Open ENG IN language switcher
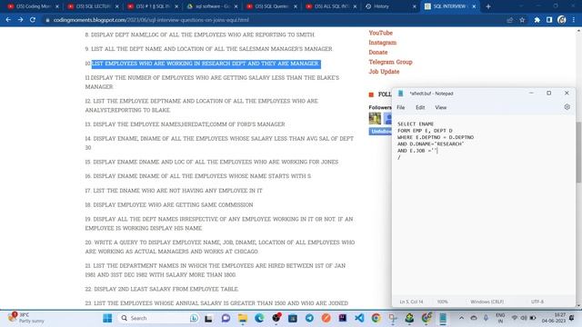 pos(500,318)
